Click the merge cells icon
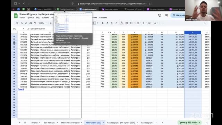Screen dimensions: 222x125 [x=131, y=23]
